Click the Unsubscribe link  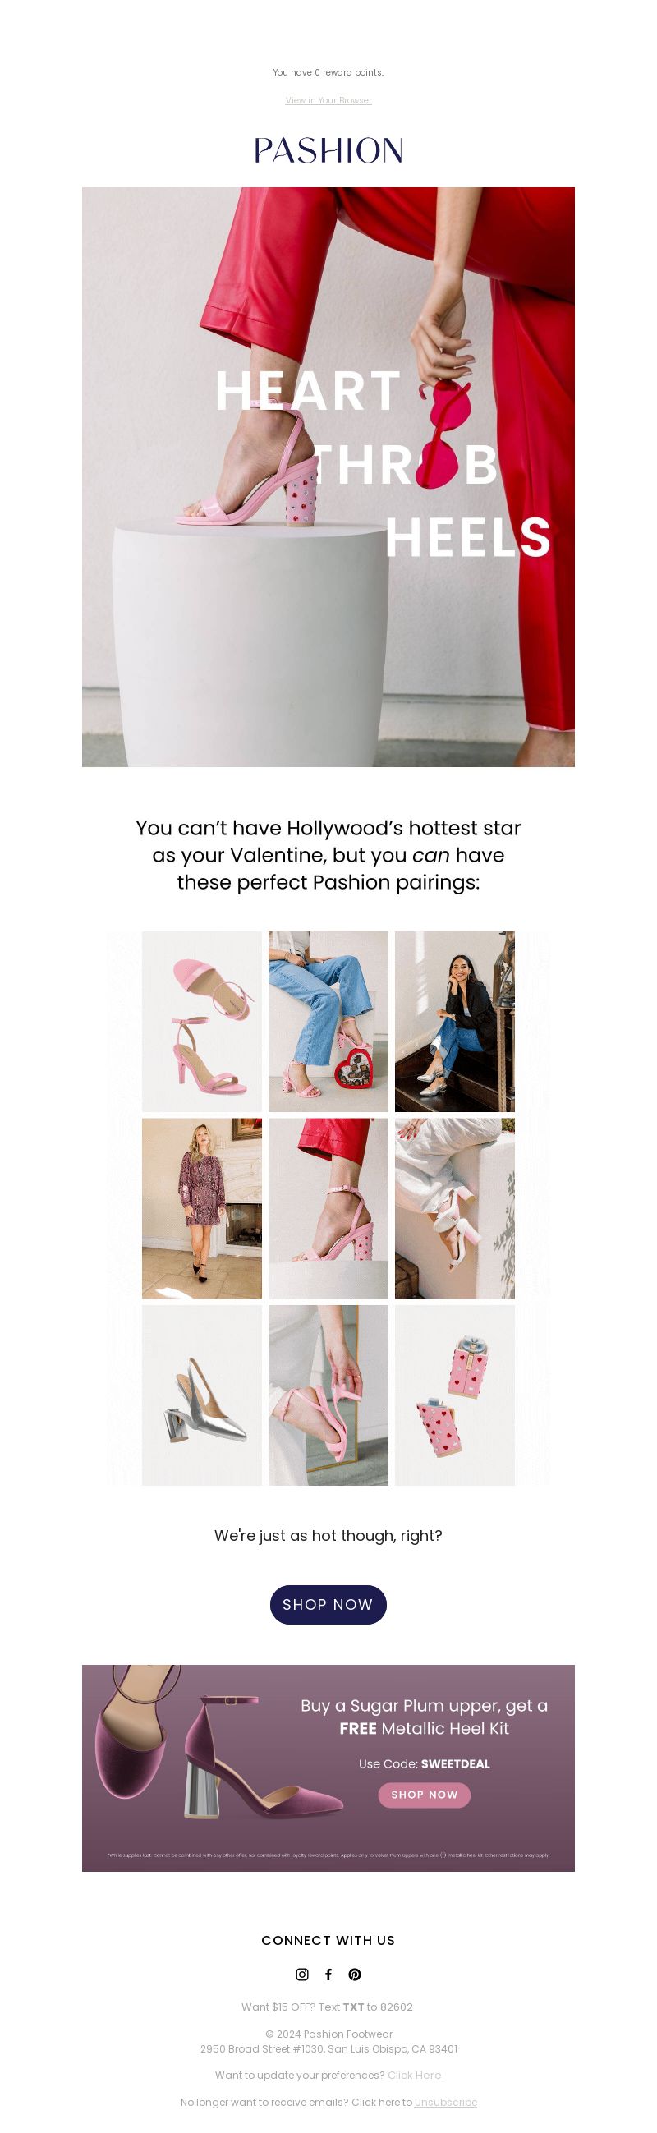click(445, 2102)
